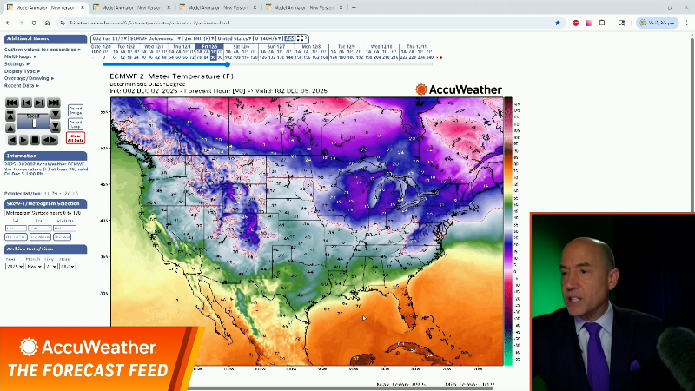Click the Add button in selector bar
This screenshot has width=695, height=391.
290,39
